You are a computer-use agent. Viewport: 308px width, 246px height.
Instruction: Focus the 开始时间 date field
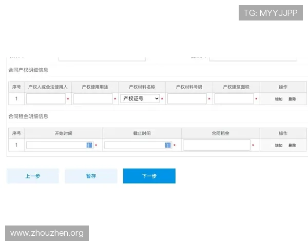tap(60, 145)
